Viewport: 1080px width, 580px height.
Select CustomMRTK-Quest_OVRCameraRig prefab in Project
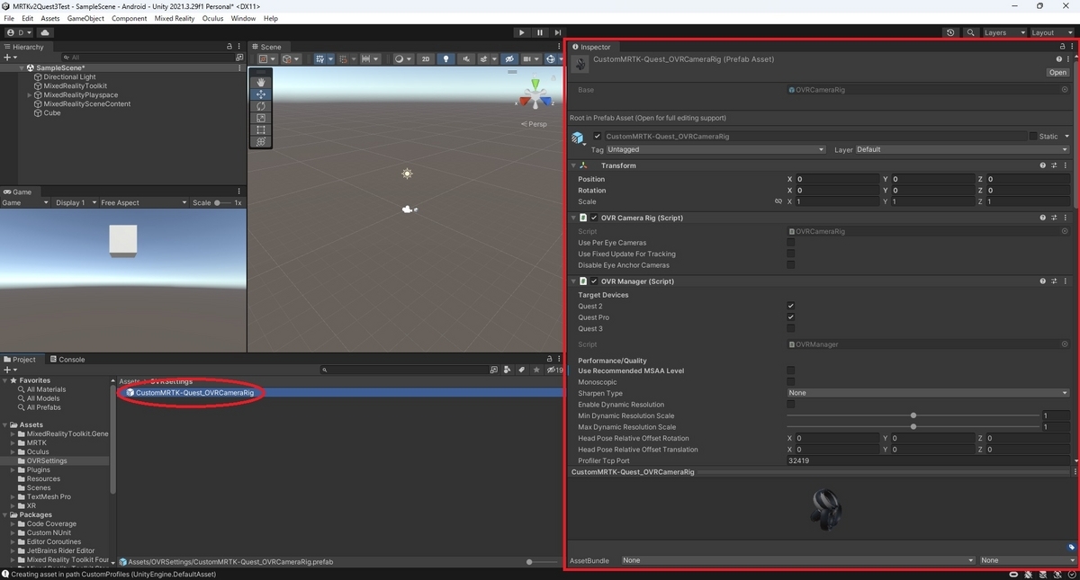click(x=194, y=393)
